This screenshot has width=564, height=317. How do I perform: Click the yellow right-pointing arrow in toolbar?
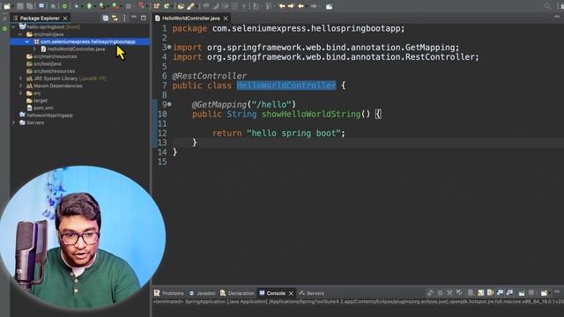[x=291, y=6]
